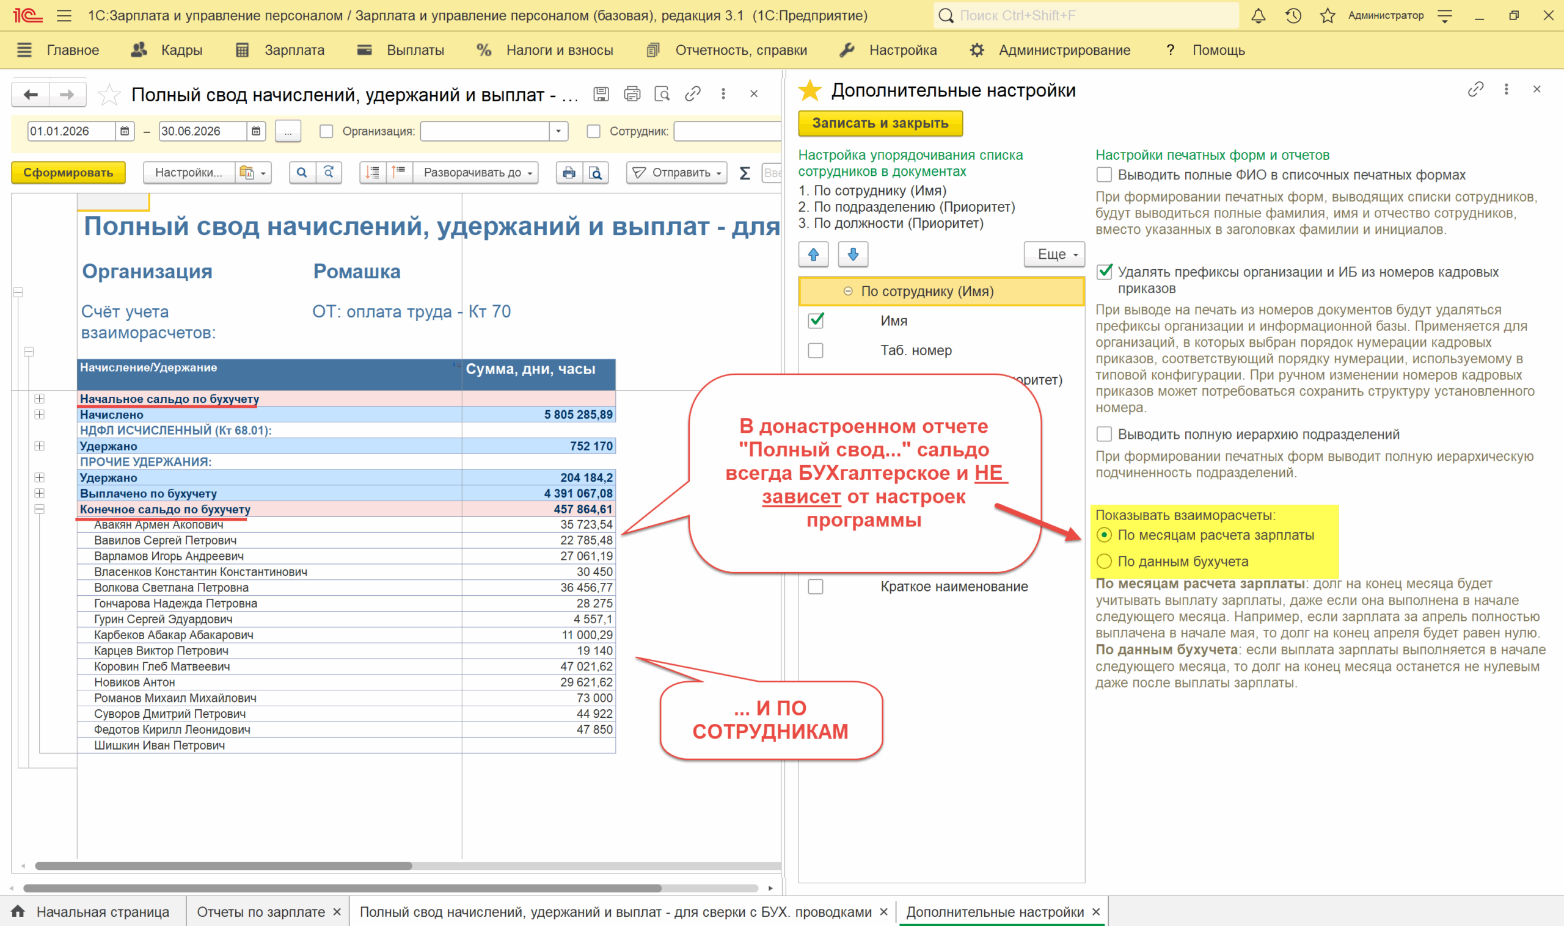Open history clock icon
The height and width of the screenshot is (926, 1564).
click(x=1293, y=16)
